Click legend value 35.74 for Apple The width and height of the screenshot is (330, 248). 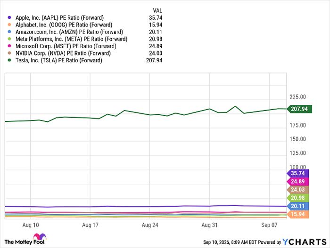coord(156,18)
